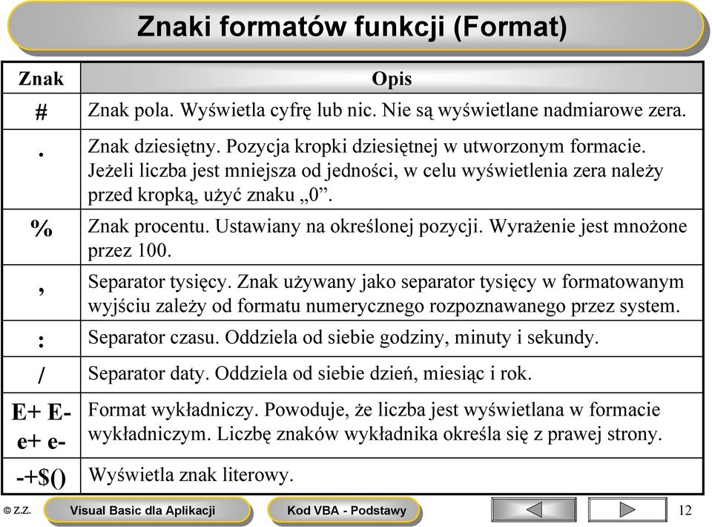712x527 pixels.
Task: Click the Znak pola description
Action: point(392,111)
